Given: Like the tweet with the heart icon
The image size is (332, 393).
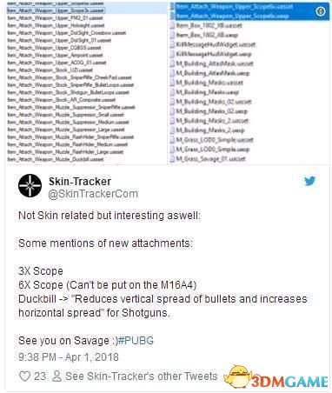Looking at the screenshot, I should pyautogui.click(x=24, y=376).
